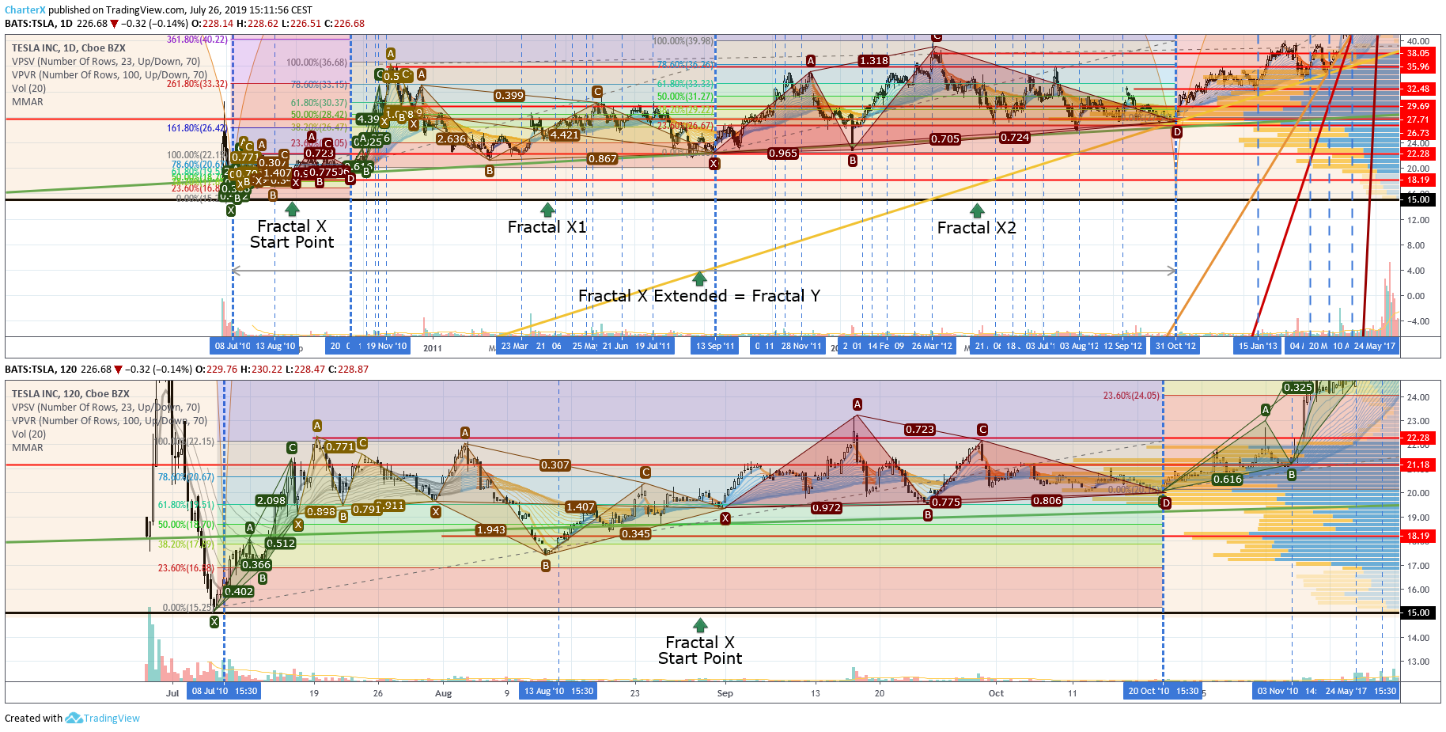
Task: Click the 0.806 ratio label
Action: pos(1047,501)
